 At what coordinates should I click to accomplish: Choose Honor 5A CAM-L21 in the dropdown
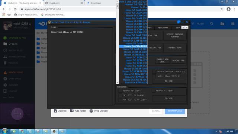(x=133, y=21)
